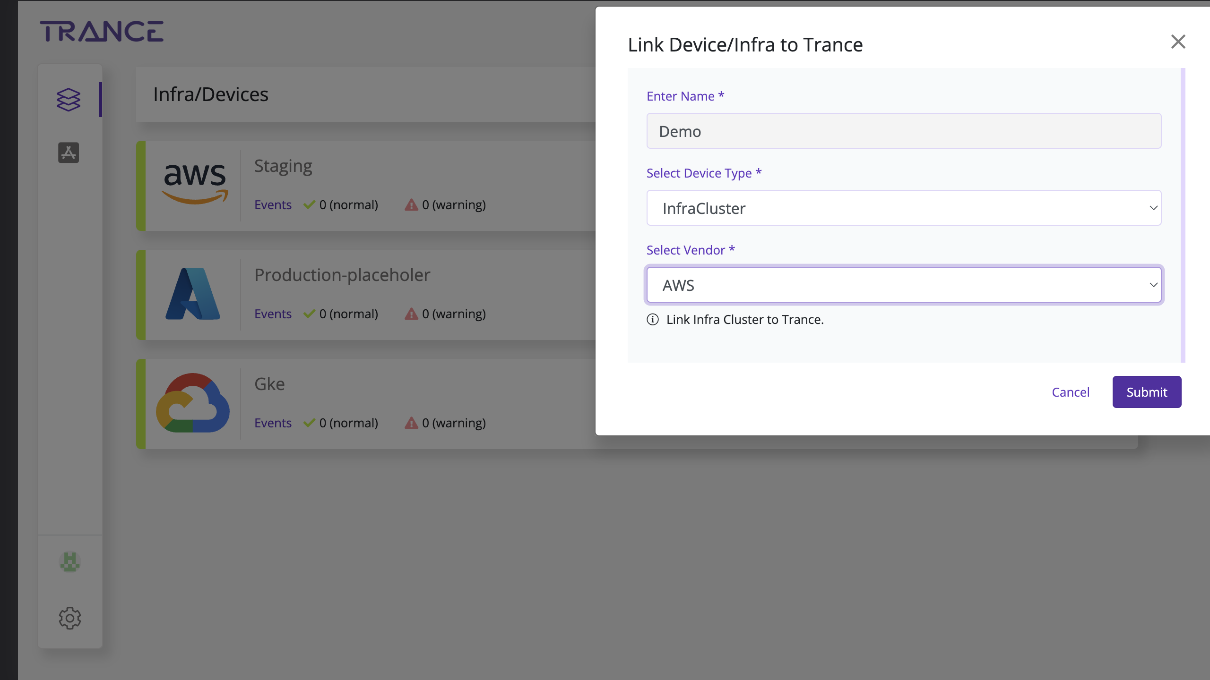Image resolution: width=1210 pixels, height=680 pixels.
Task: Open Events link on Gke card
Action: point(273,423)
